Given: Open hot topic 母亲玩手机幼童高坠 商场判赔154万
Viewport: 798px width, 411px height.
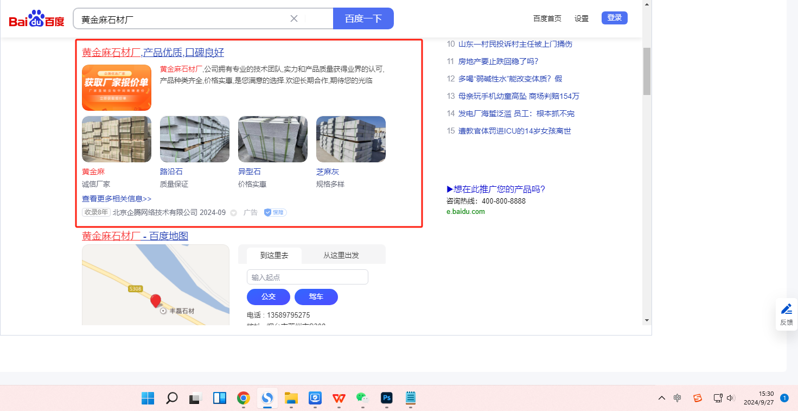Looking at the screenshot, I should [x=519, y=96].
